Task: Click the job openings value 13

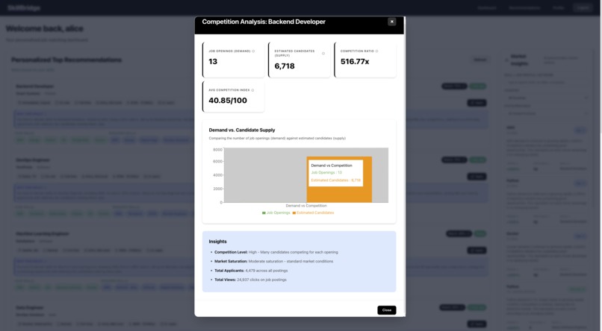Action: tap(213, 61)
